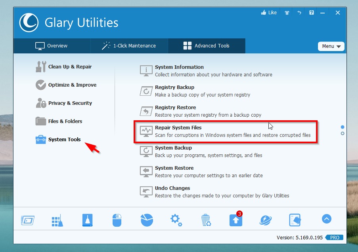Click the Registry Backup icon

(x=146, y=91)
